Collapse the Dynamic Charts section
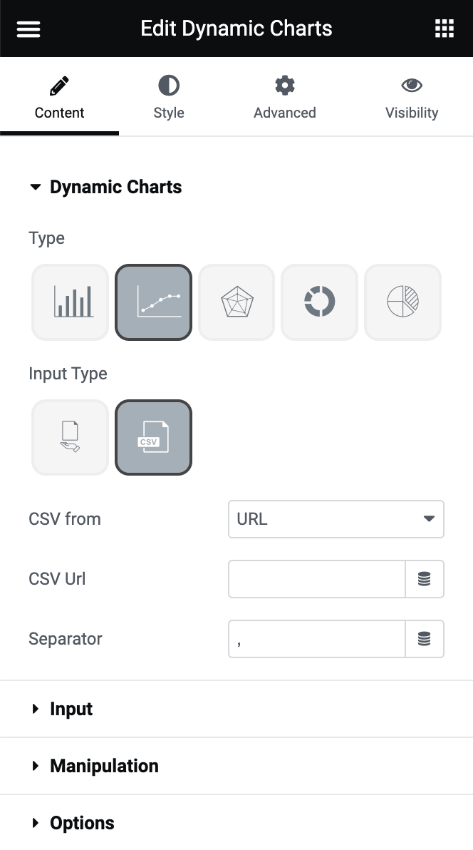Image resolution: width=473 pixels, height=850 pixels. click(115, 188)
